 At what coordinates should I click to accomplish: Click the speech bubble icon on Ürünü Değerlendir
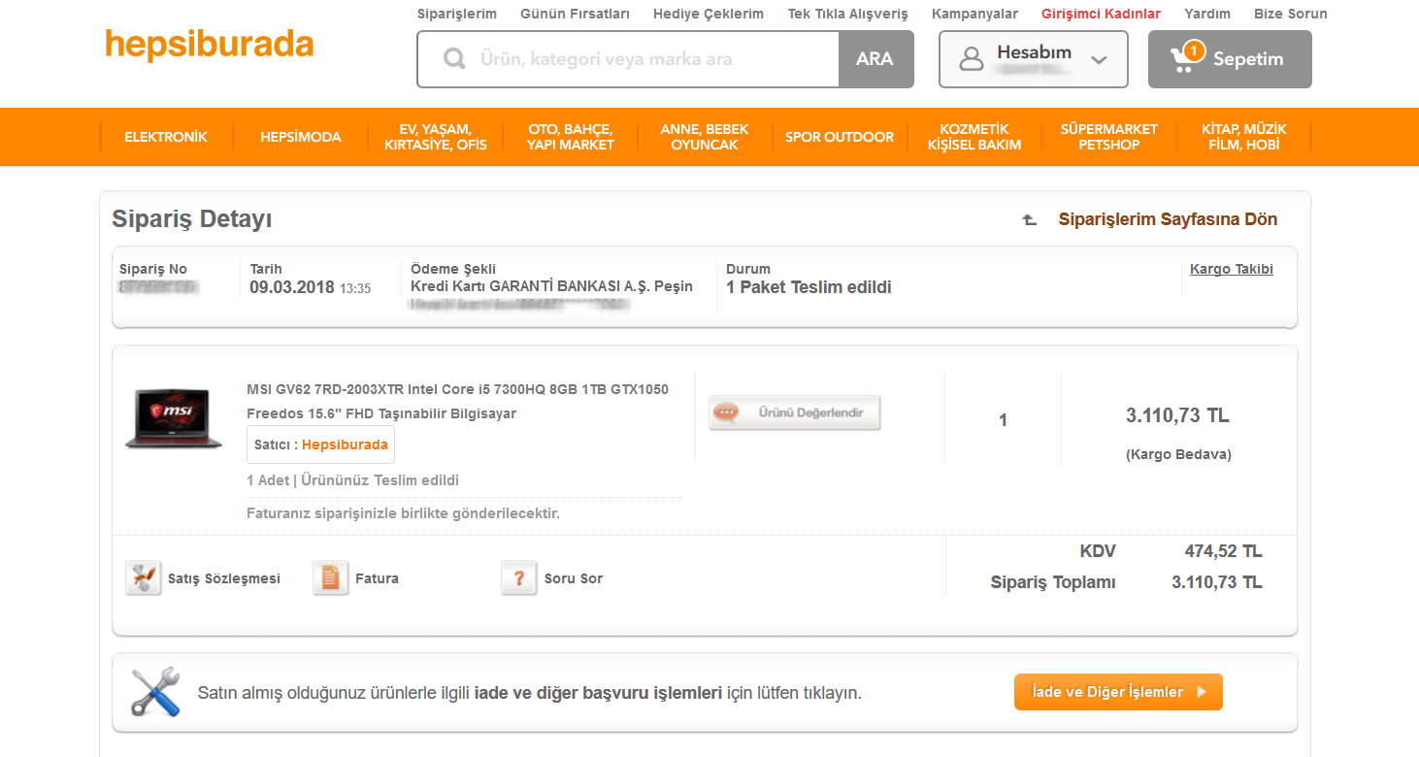(x=725, y=412)
